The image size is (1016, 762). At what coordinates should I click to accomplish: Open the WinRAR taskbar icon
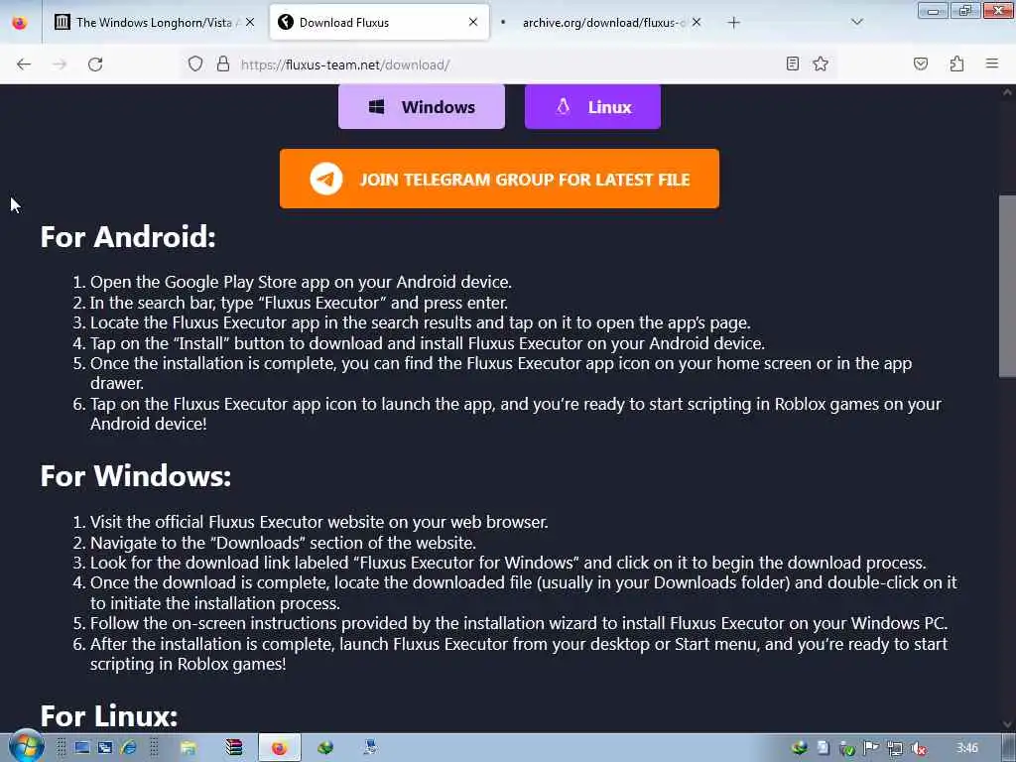pos(234,748)
